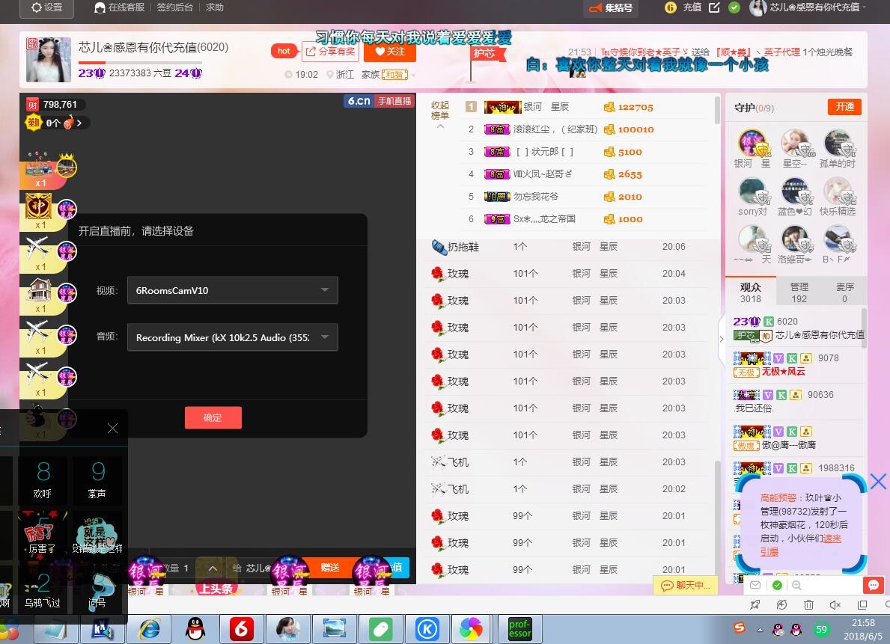
Task: Open the mail envelope icon
Action: [x=755, y=585]
